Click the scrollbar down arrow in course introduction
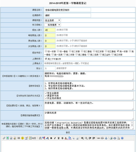Image resolution: width=137 pixels, height=152 pixels. 132,125
